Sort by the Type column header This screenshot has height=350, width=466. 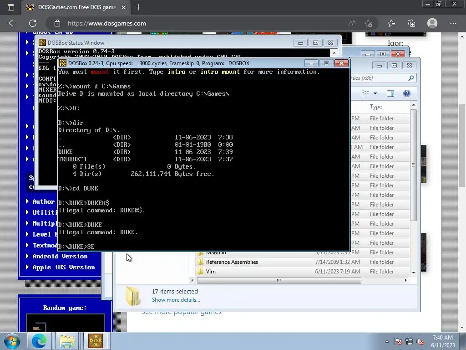point(375,107)
